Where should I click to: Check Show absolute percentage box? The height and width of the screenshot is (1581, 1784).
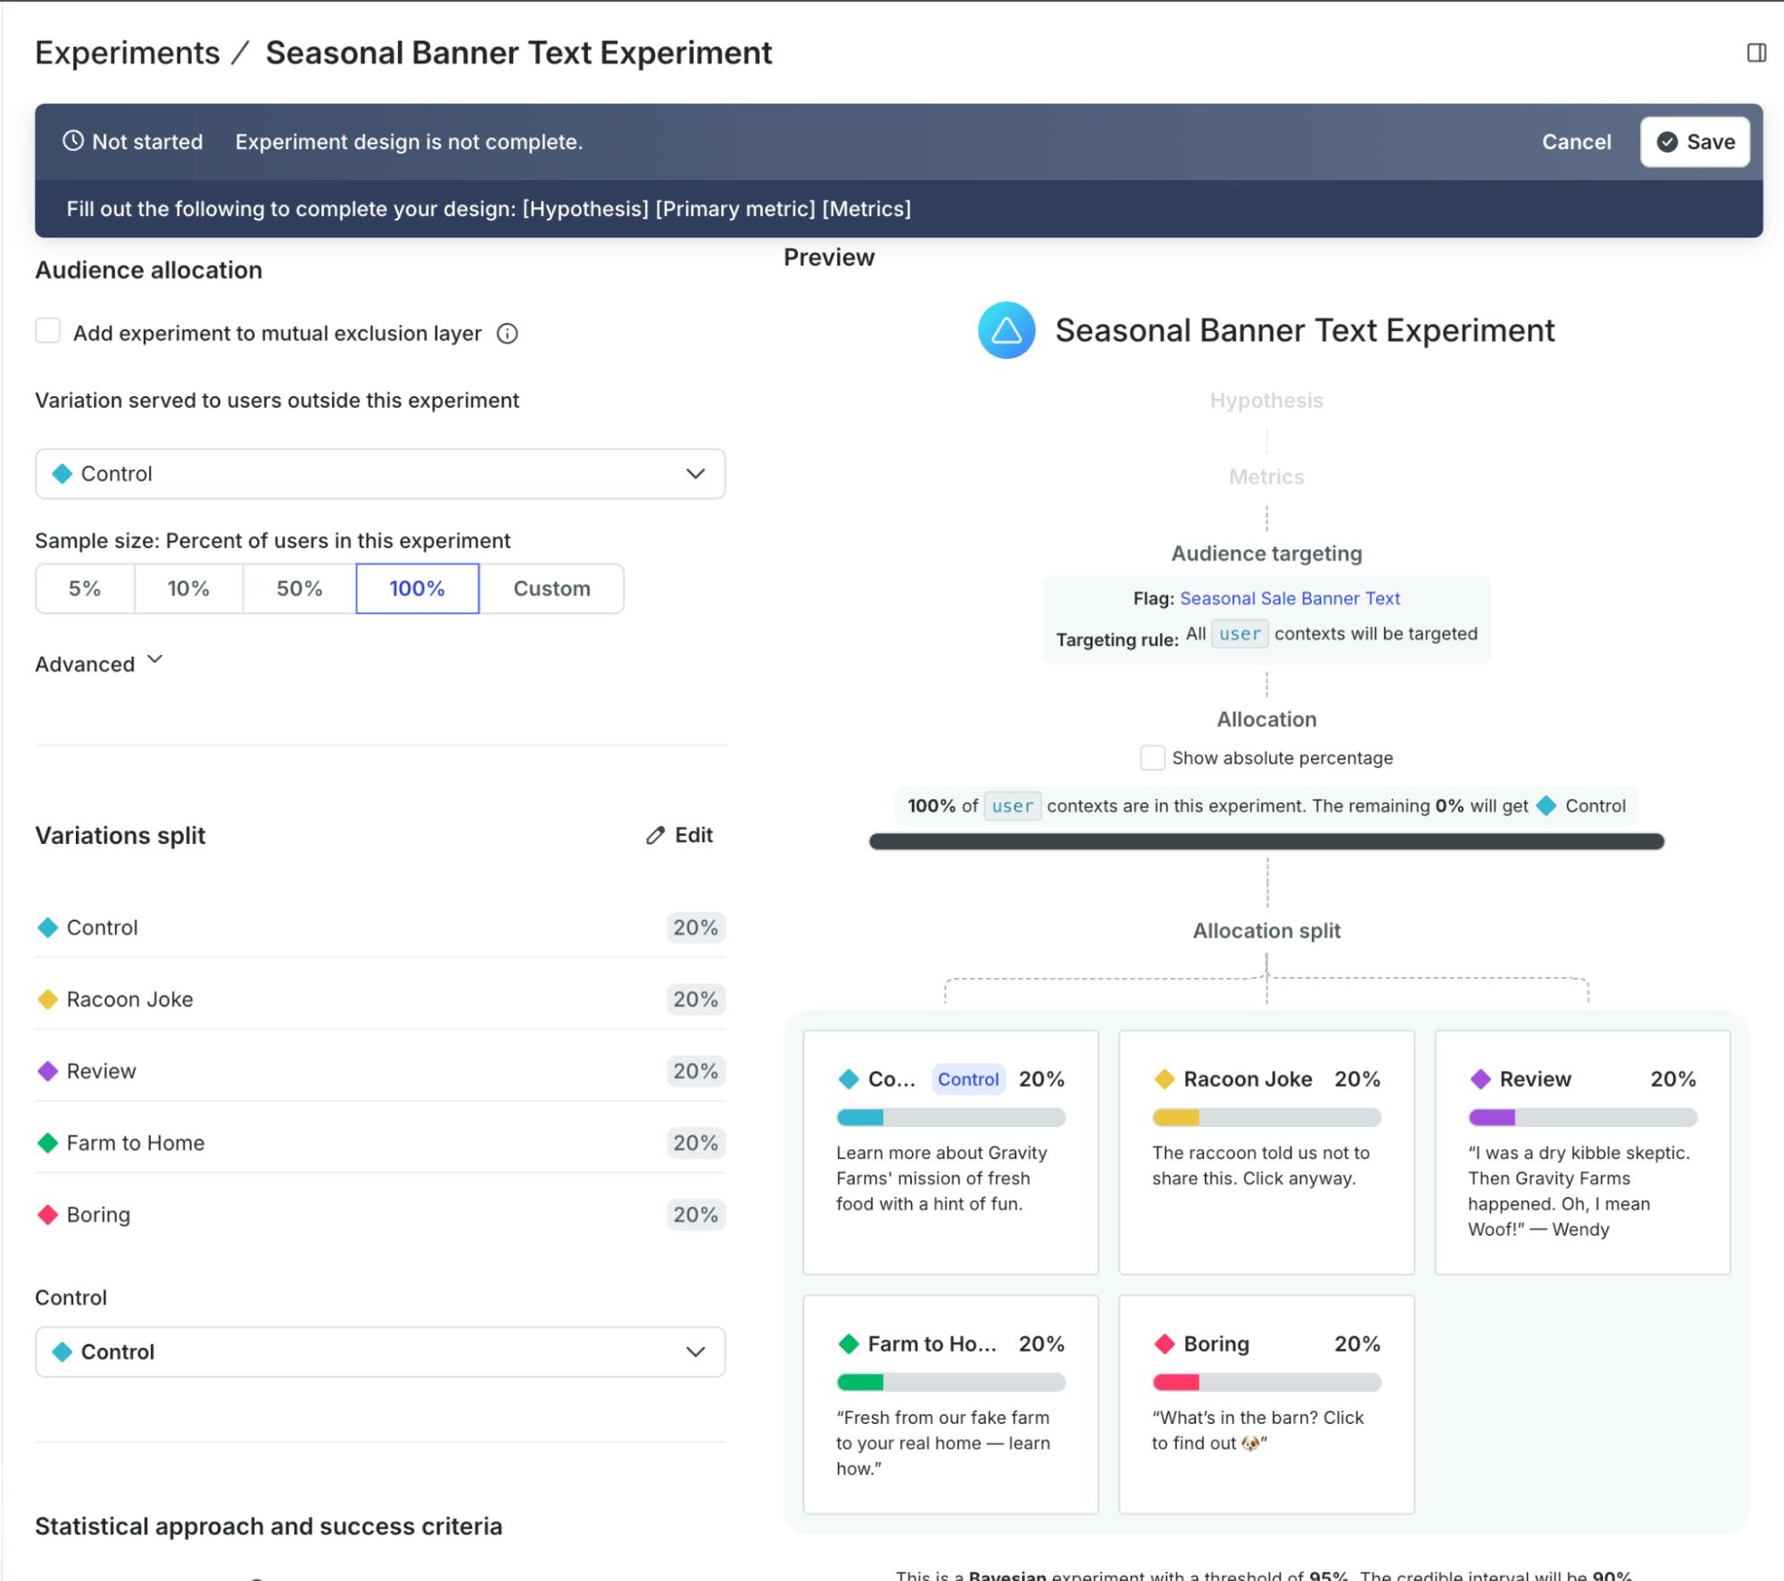point(1152,757)
